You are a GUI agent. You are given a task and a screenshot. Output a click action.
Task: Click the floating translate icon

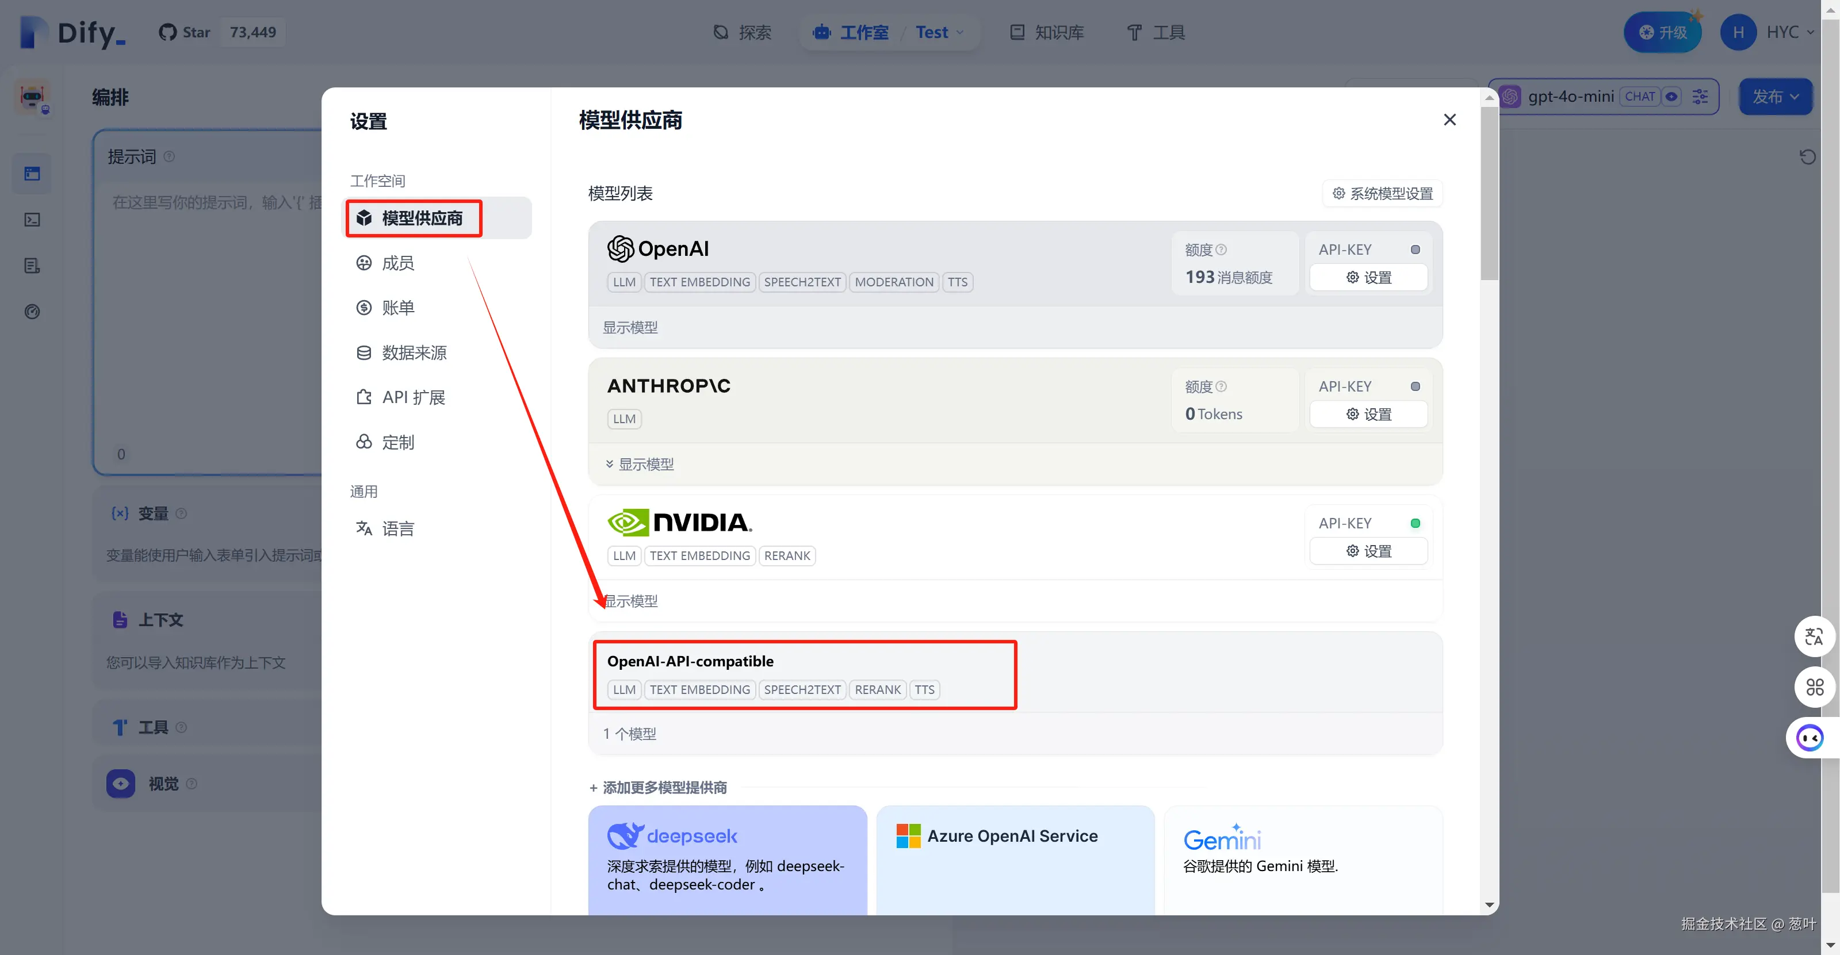1814,636
